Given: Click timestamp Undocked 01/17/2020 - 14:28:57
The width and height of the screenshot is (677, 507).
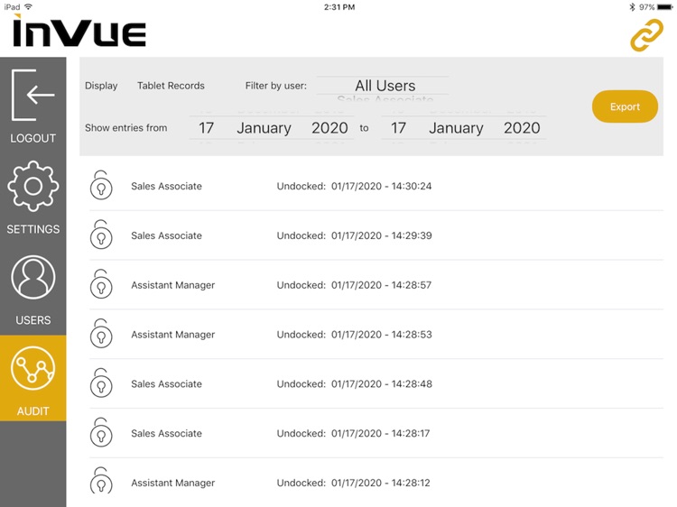Looking at the screenshot, I should coord(354,285).
